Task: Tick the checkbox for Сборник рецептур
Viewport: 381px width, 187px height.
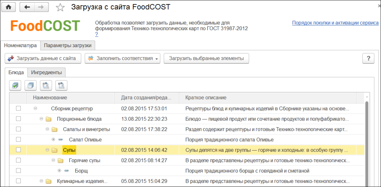Action: coord(18,108)
